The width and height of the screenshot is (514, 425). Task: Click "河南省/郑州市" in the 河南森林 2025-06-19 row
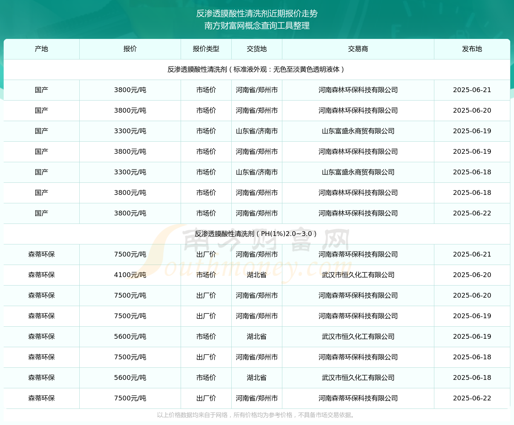(x=257, y=152)
